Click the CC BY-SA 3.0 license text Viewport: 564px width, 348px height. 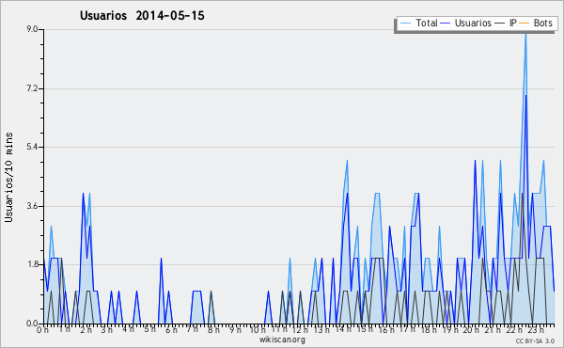tap(535, 340)
